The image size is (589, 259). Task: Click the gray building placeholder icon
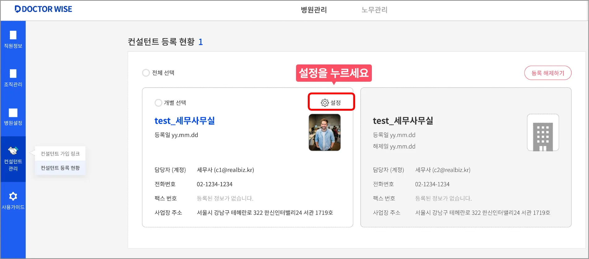coord(543,133)
